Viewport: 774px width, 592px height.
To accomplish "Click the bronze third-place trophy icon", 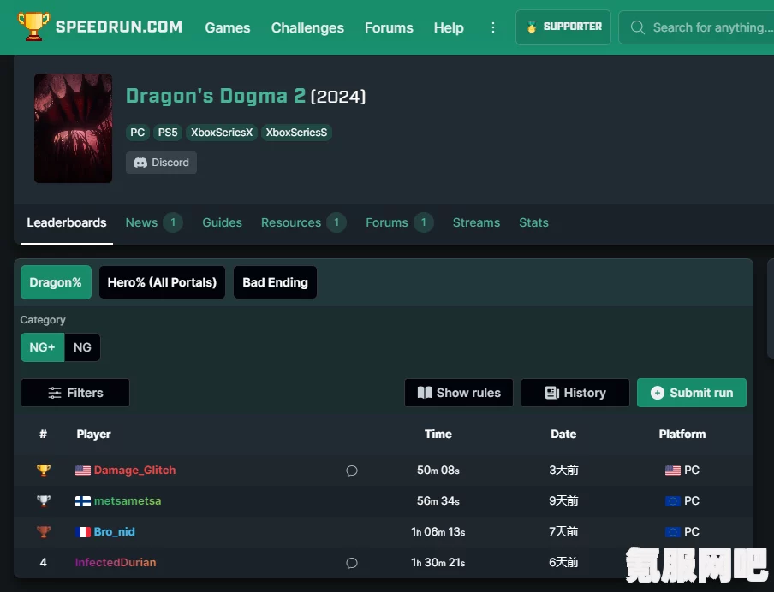I will [x=44, y=532].
